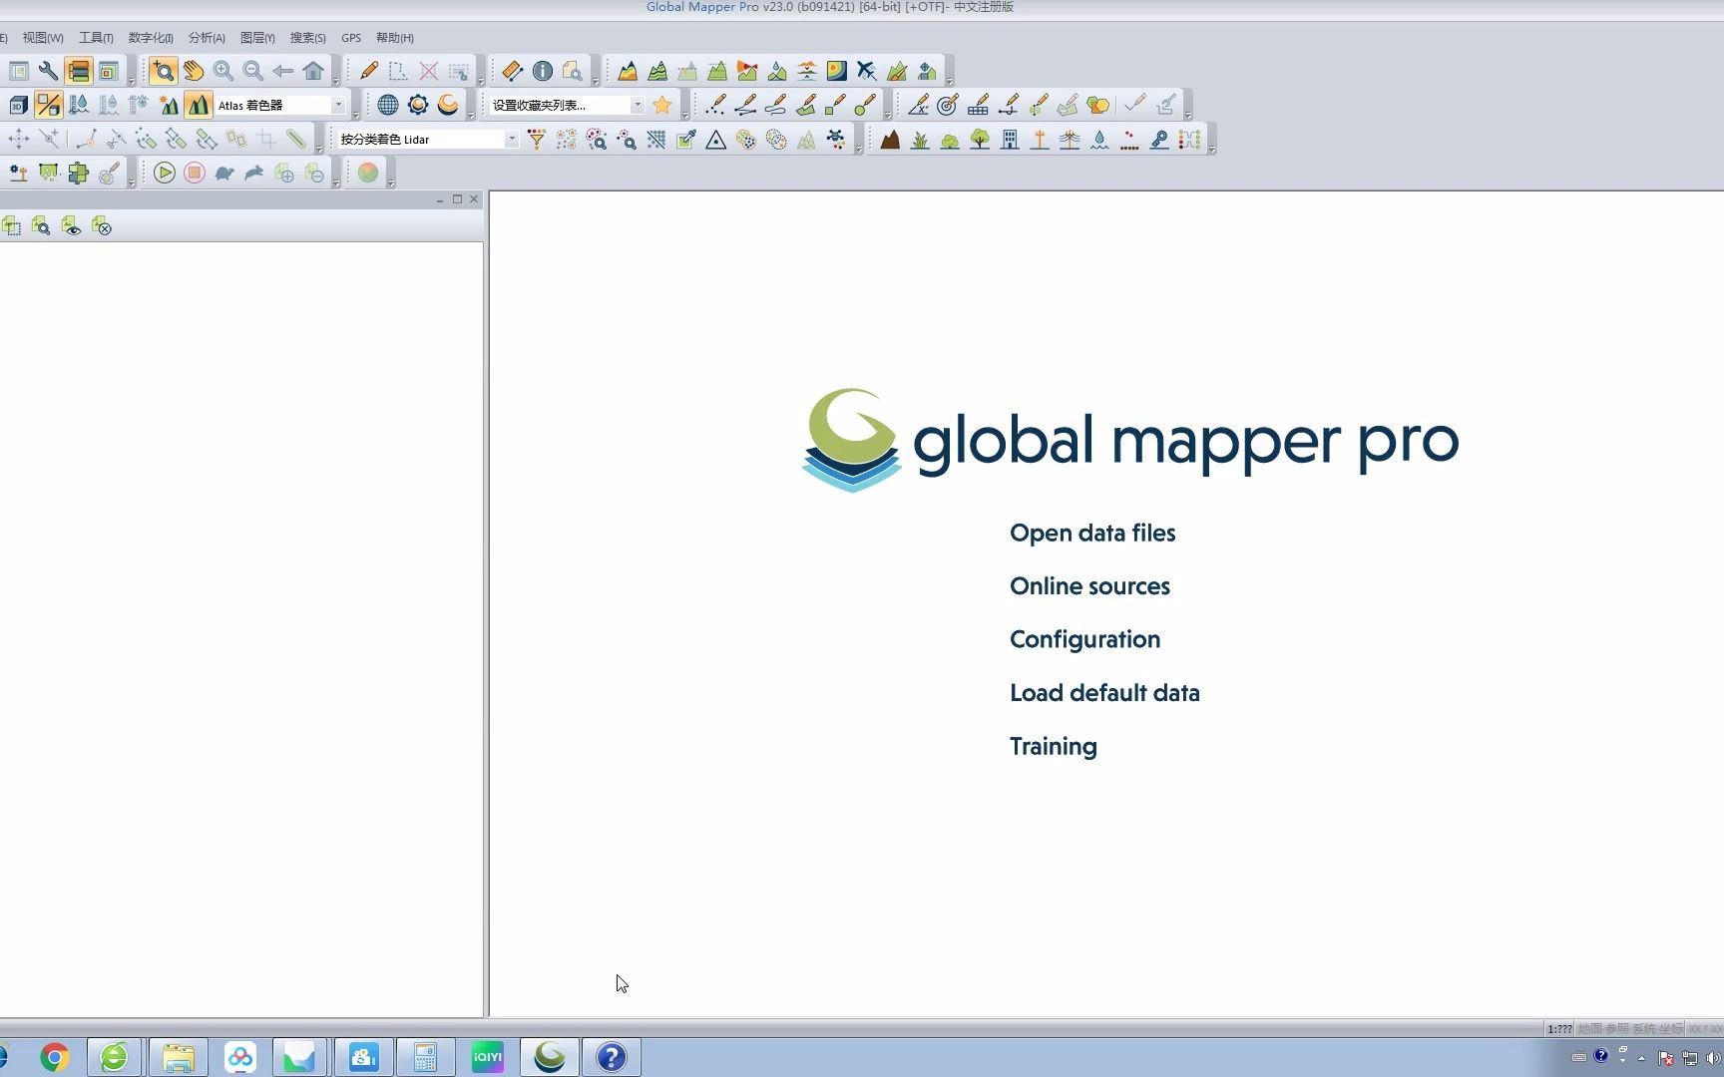Click the Lidar filter funnel icon
1724x1077 pixels.
pos(537,140)
